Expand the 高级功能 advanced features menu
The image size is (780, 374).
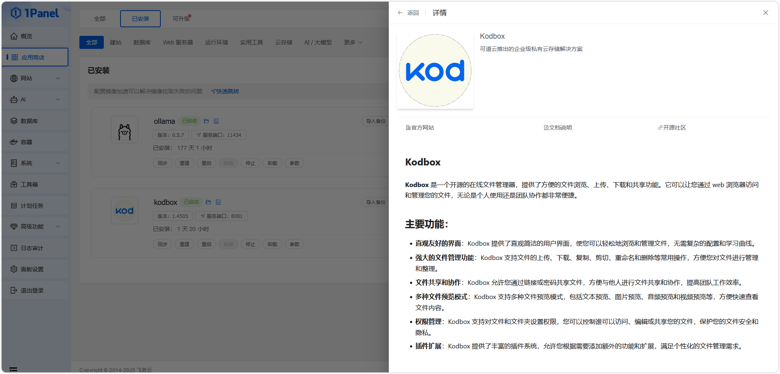(35, 227)
